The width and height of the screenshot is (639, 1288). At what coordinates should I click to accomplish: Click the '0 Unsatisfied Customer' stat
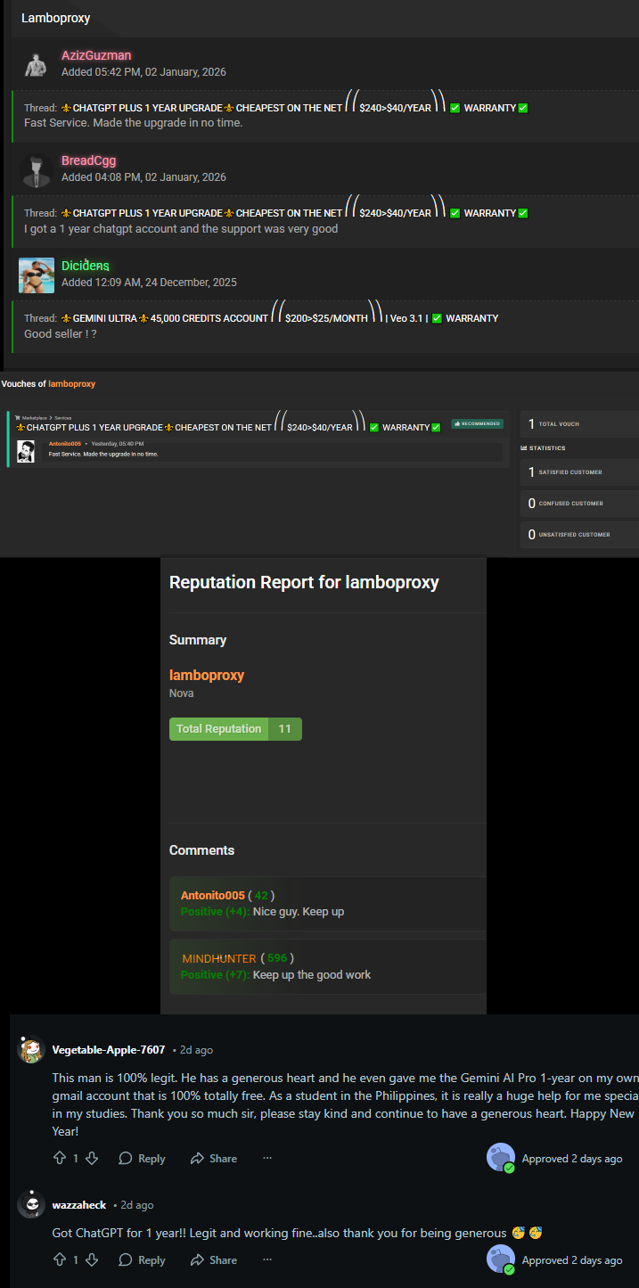tap(579, 535)
